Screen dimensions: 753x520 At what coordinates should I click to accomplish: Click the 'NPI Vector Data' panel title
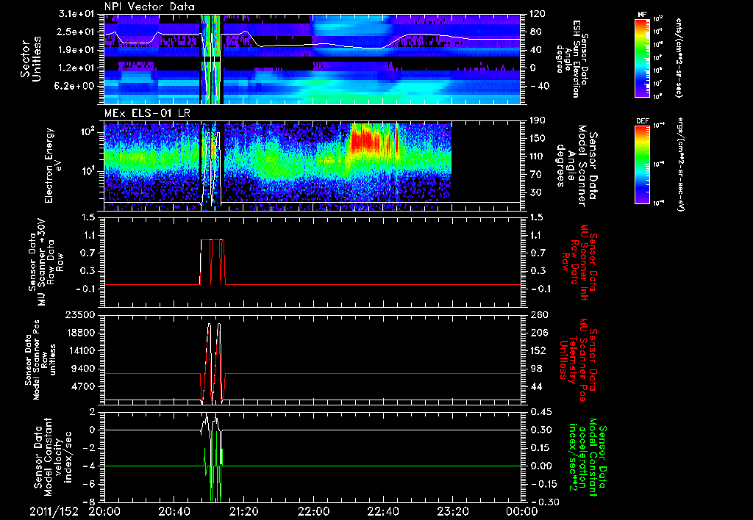click(149, 7)
